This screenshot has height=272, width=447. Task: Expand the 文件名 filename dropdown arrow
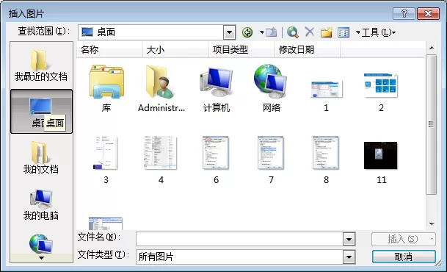click(349, 239)
